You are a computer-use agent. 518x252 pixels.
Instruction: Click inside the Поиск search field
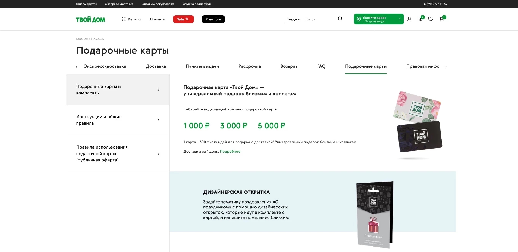[x=316, y=19]
